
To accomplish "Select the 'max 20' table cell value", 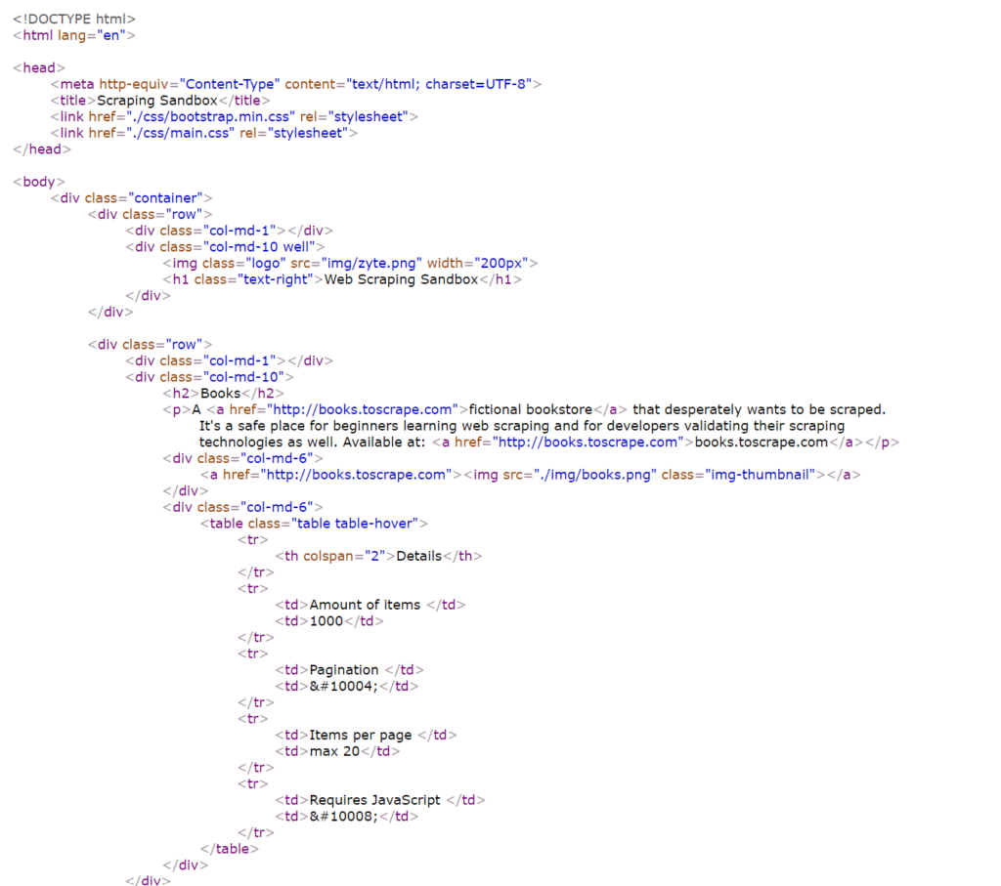I will (334, 751).
